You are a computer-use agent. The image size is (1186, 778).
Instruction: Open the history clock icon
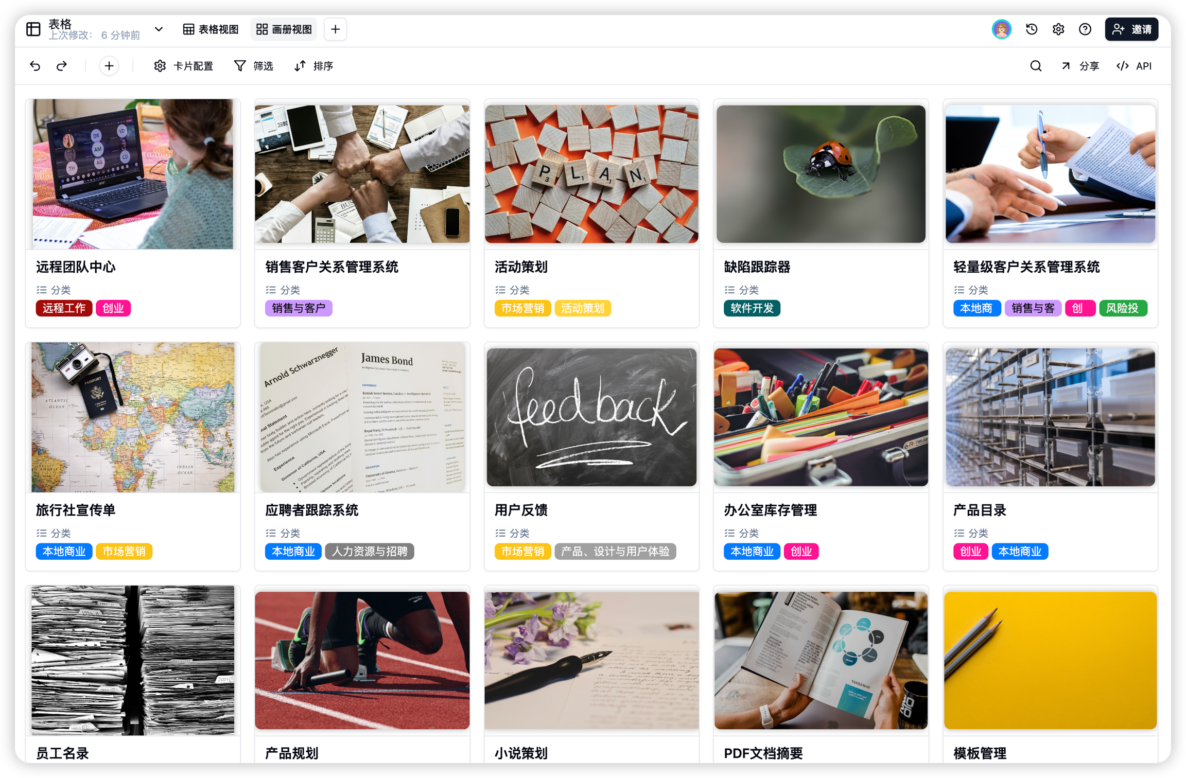pos(1031,29)
